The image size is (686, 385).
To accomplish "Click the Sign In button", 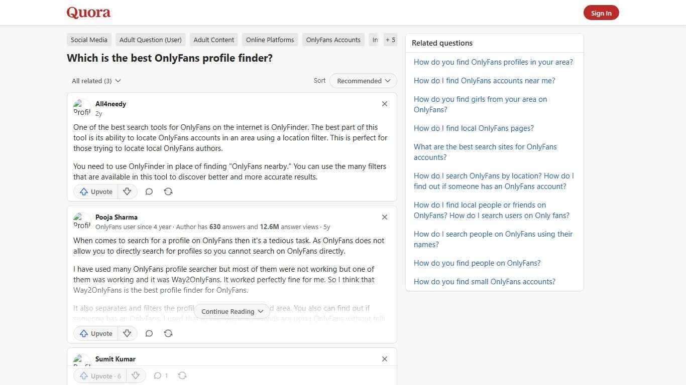I will (601, 13).
